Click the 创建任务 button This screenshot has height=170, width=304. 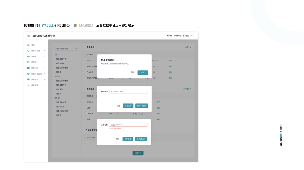[138, 153]
